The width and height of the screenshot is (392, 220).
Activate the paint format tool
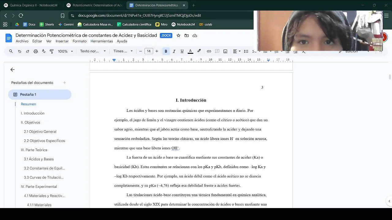click(51, 51)
